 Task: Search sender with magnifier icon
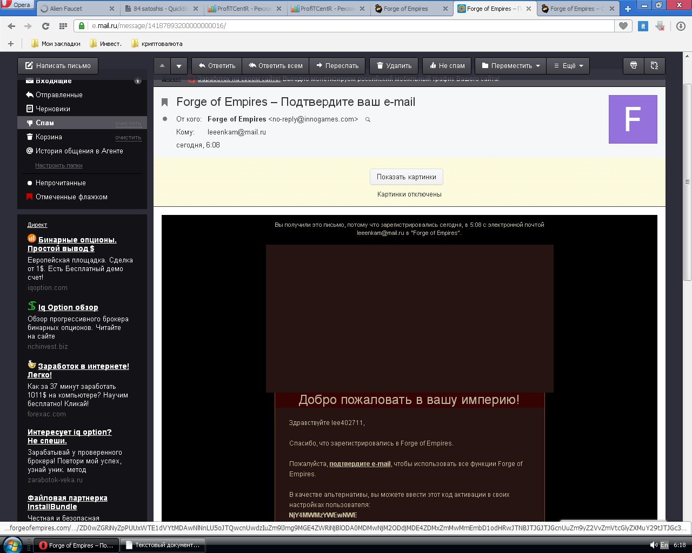(x=368, y=119)
